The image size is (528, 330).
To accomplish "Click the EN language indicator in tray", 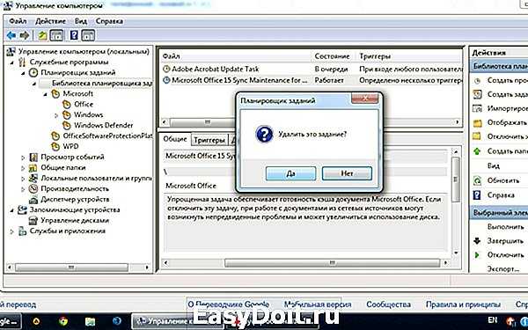I will pyautogui.click(x=492, y=319).
